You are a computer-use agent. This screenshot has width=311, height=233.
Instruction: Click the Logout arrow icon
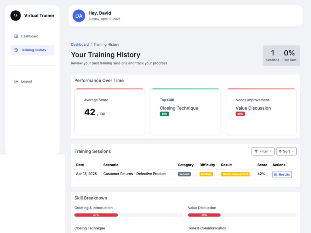click(x=16, y=81)
